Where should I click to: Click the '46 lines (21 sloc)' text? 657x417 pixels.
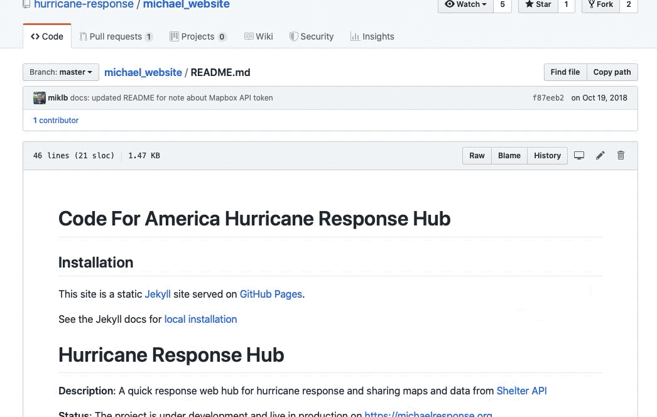pyautogui.click(x=73, y=156)
